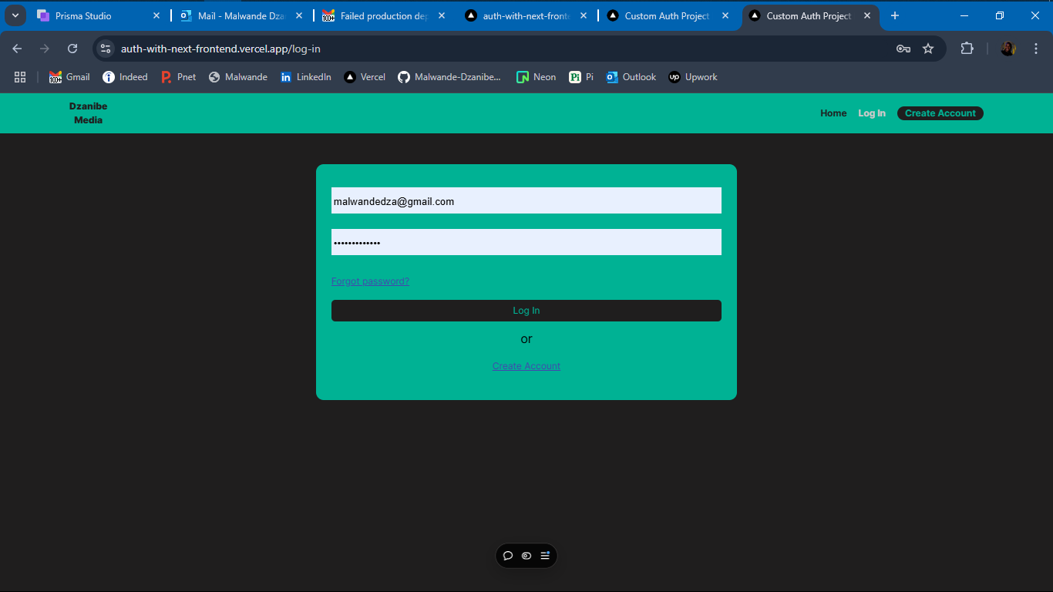Screen dimensions: 1053x592
Task: Close the Mail - Malwande tab
Action: pos(299,15)
